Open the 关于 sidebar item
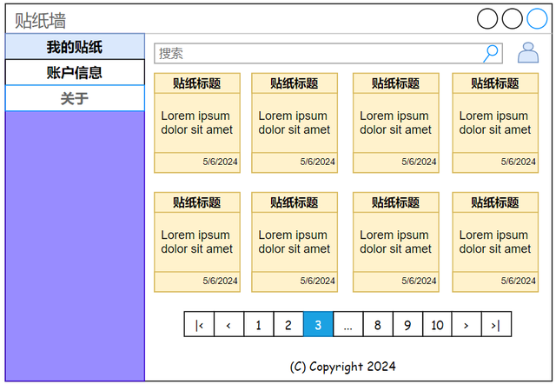Image resolution: width=556 pixels, height=384 pixels. pos(75,98)
